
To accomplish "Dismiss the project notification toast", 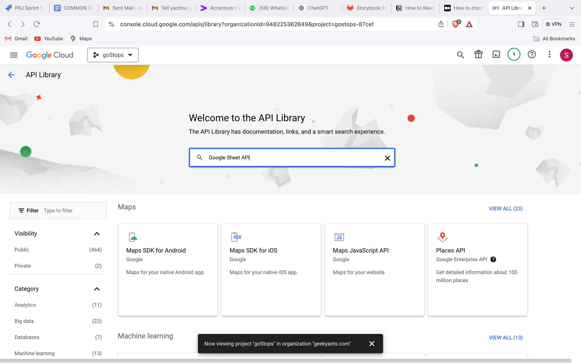I will (372, 343).
